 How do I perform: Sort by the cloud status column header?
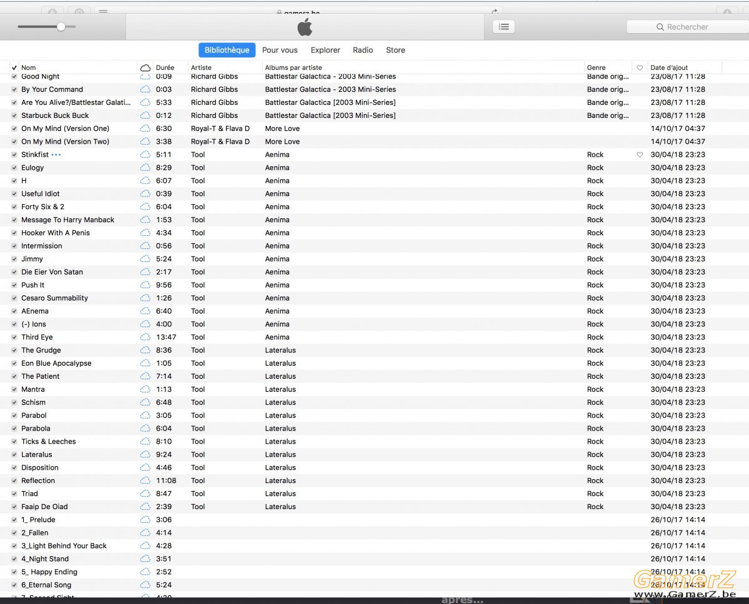(145, 67)
